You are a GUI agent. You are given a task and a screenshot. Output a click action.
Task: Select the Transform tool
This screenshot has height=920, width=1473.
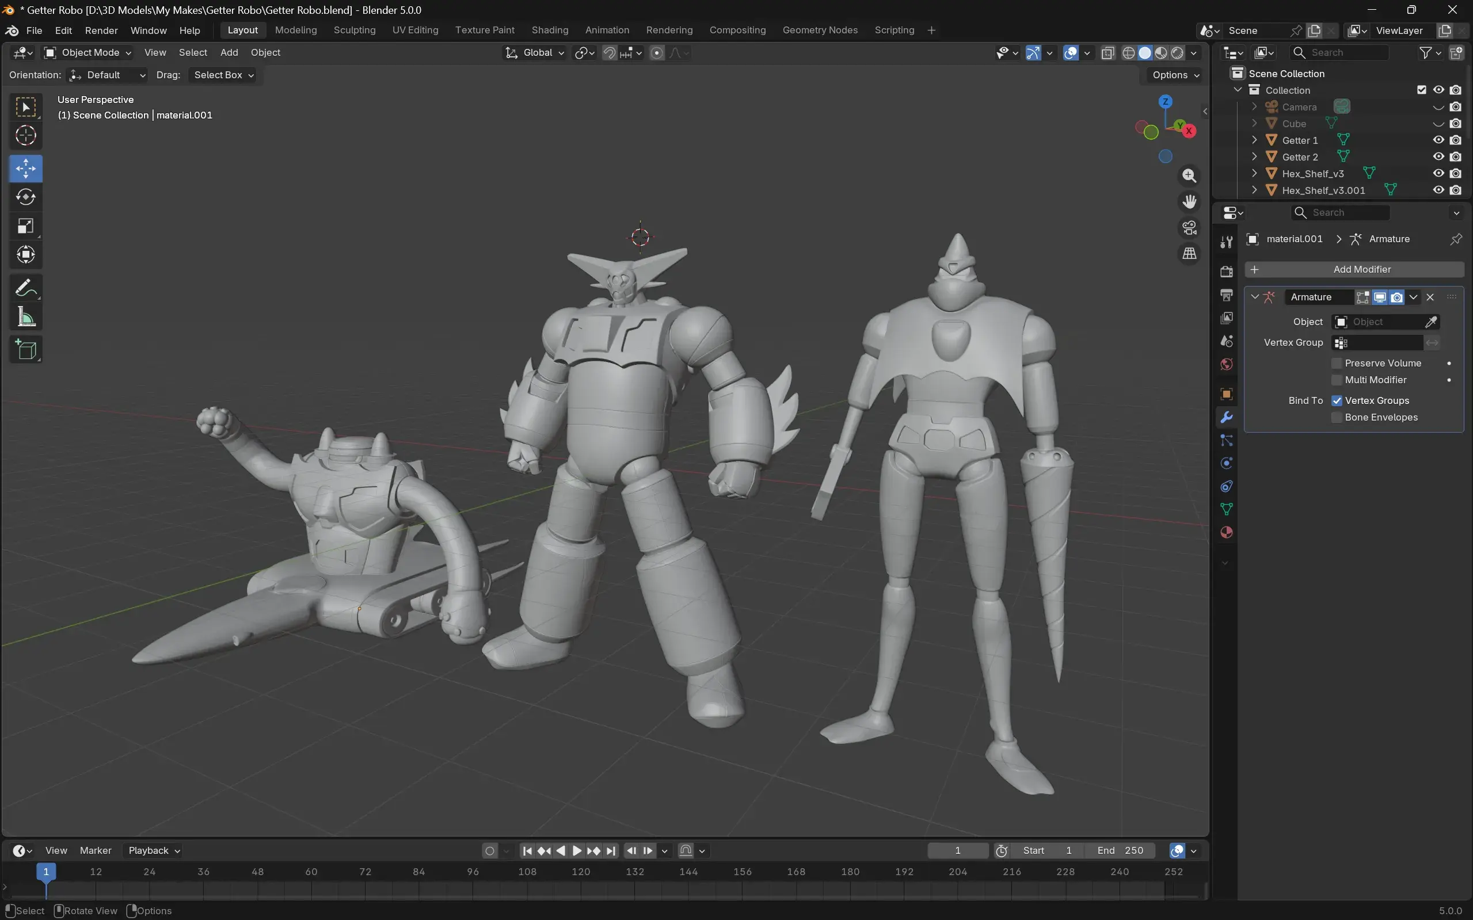[25, 254]
